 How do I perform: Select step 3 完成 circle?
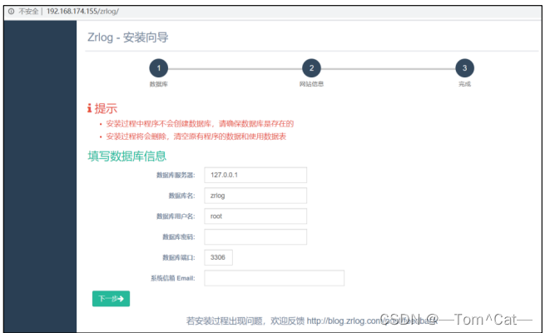[x=465, y=68]
